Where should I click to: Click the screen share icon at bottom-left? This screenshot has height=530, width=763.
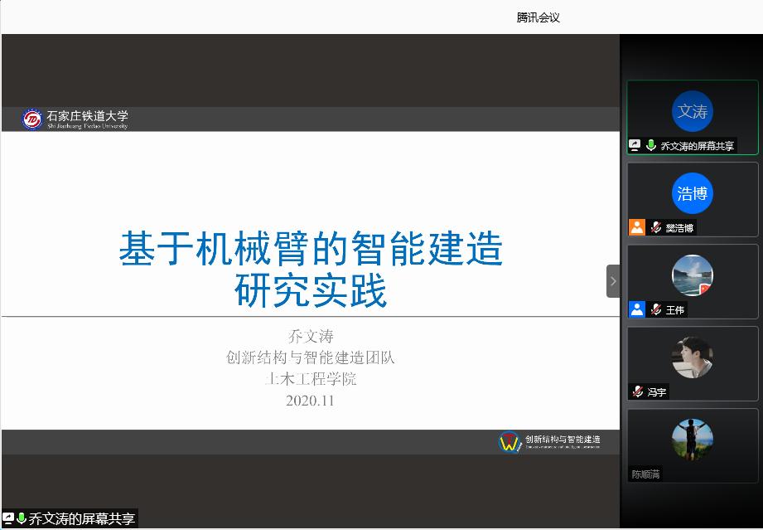click(x=8, y=519)
